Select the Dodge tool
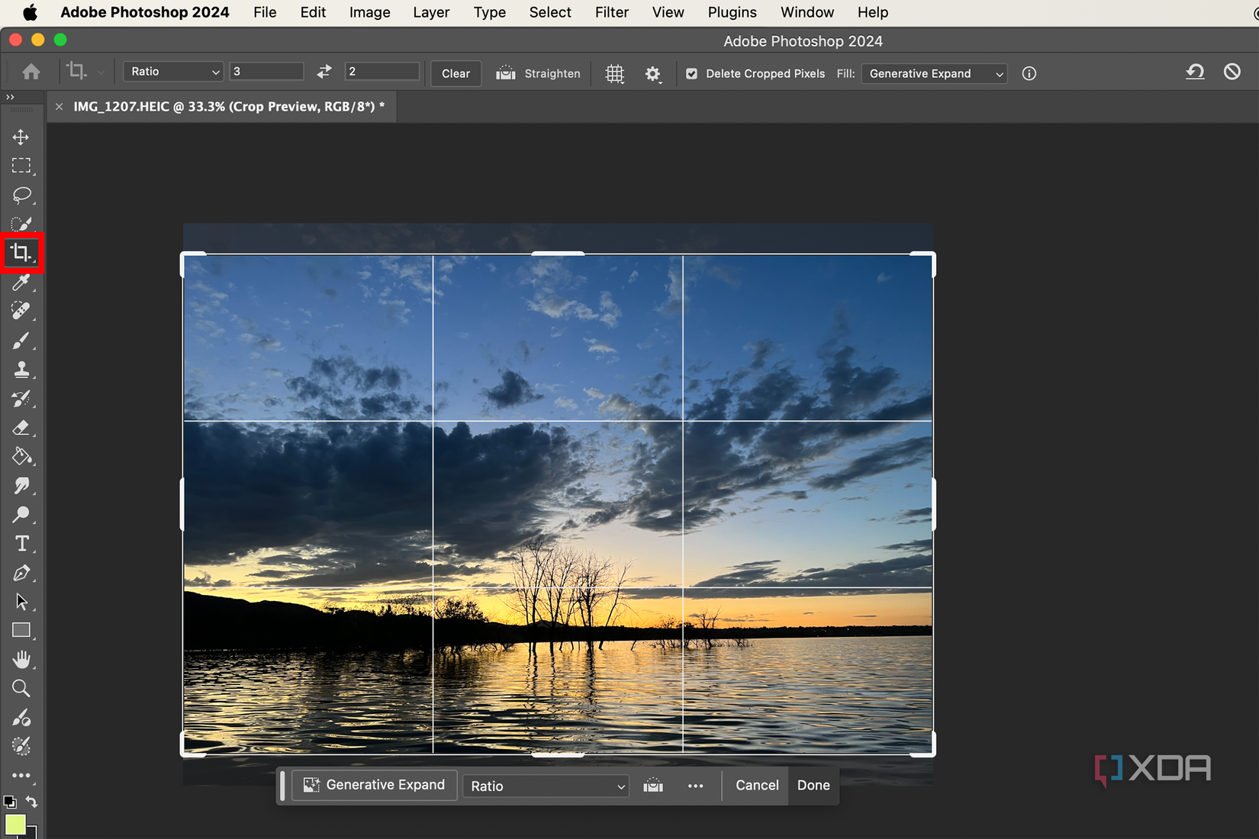The width and height of the screenshot is (1259, 839). tap(21, 515)
